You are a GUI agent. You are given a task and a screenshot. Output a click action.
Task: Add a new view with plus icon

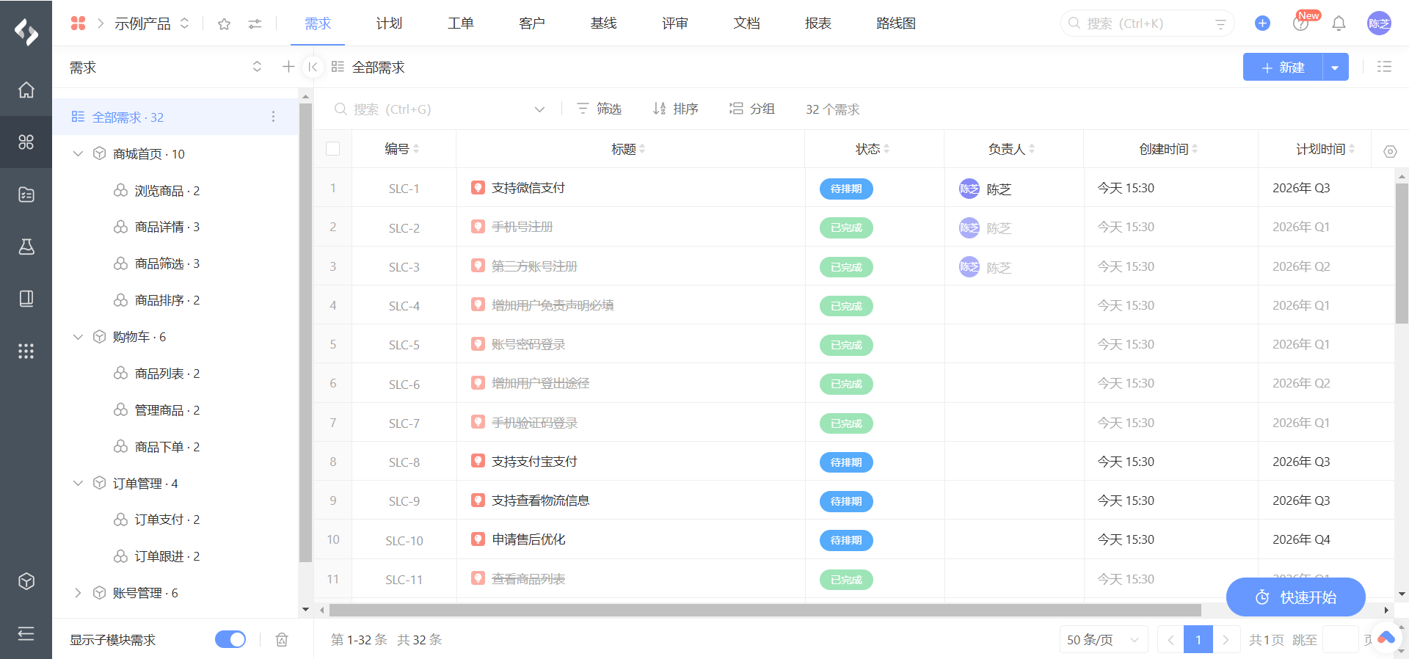point(288,67)
